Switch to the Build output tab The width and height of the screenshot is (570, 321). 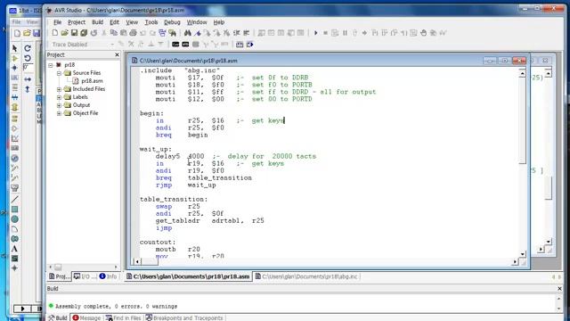point(58,317)
